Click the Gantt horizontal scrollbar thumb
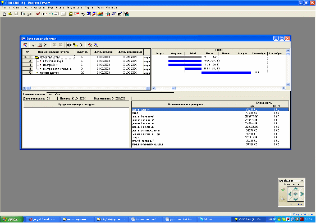The image size is (316, 223). click(x=174, y=88)
